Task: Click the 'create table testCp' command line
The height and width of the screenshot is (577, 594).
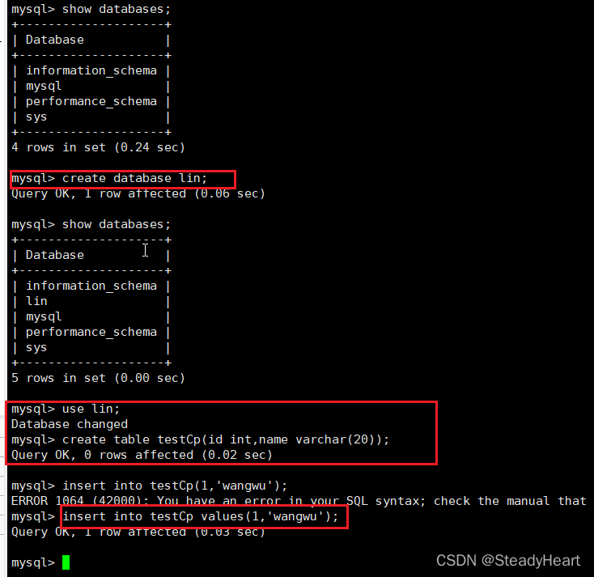Action: (200, 439)
